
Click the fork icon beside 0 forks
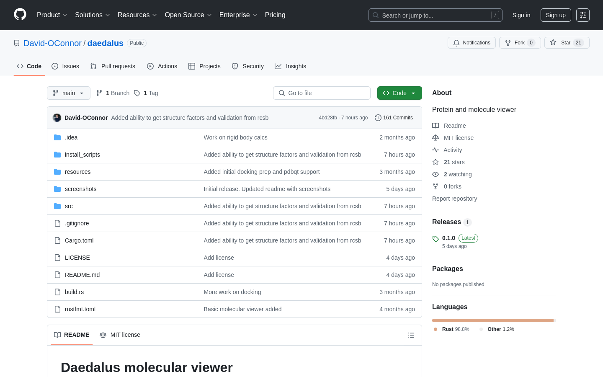pos(435,186)
